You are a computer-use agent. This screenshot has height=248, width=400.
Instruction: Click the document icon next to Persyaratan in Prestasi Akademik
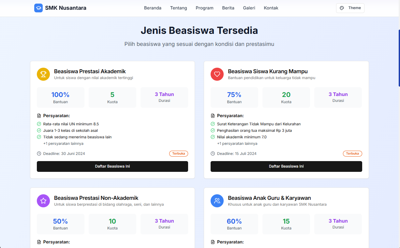(39, 116)
